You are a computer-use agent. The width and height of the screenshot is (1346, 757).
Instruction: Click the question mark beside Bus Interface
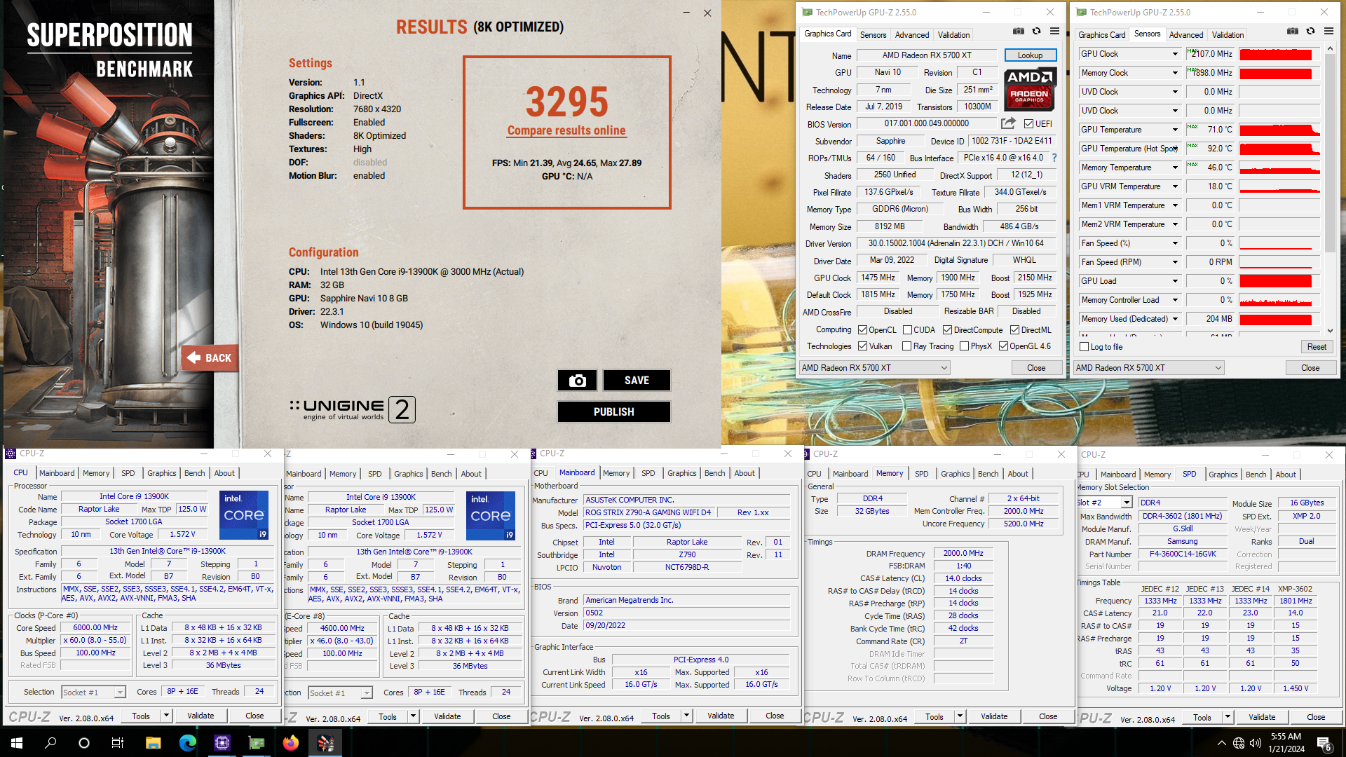1054,158
